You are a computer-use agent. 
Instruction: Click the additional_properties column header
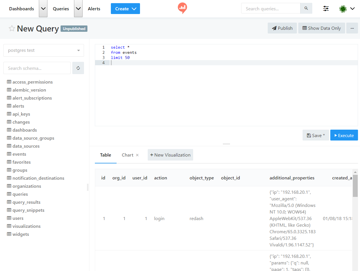tap(292, 178)
